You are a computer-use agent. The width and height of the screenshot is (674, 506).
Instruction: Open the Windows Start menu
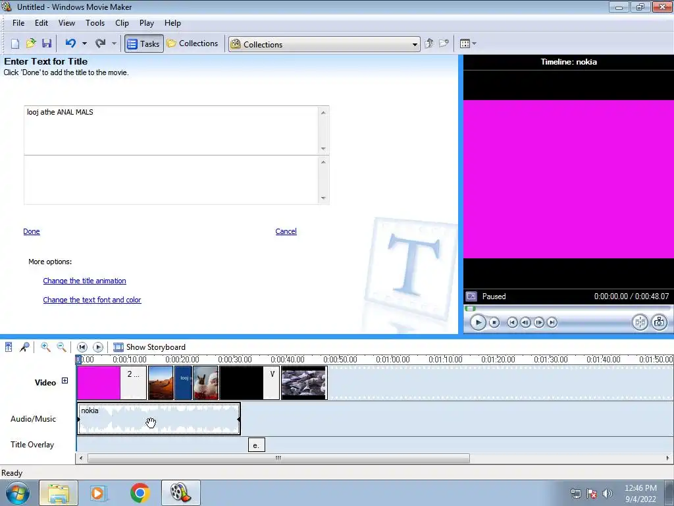(x=17, y=493)
